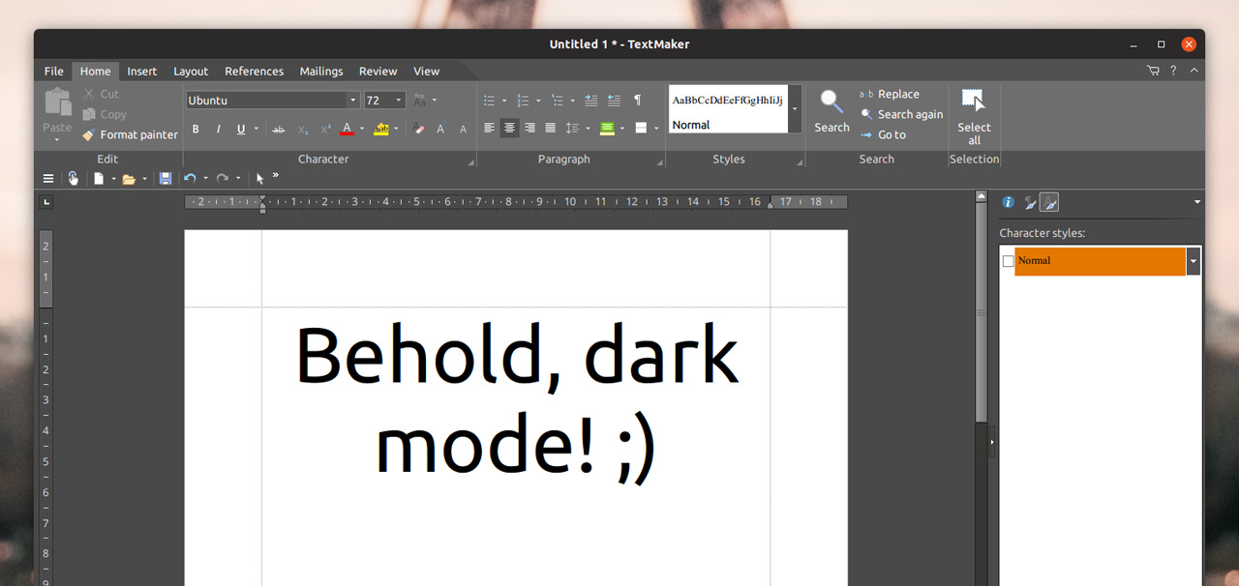The image size is (1239, 586).
Task: Toggle italic formatting
Action: (218, 129)
